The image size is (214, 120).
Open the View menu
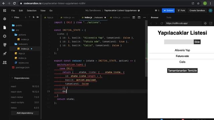(43, 11)
